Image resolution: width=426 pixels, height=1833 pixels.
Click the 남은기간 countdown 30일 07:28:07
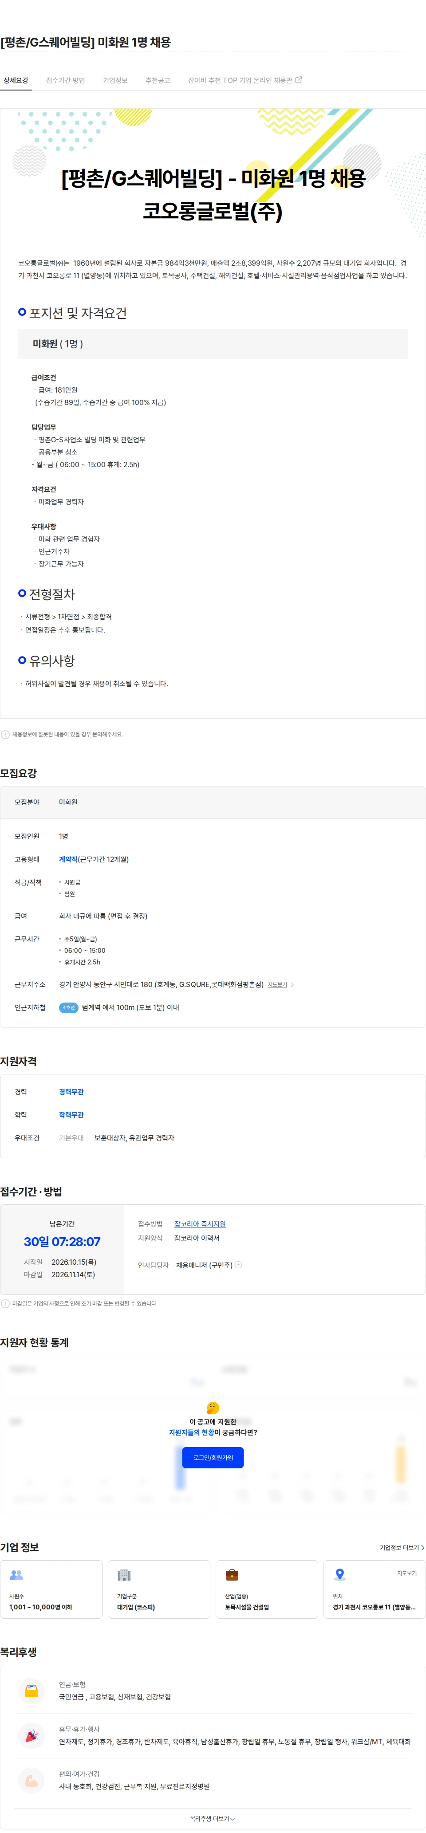click(62, 1242)
